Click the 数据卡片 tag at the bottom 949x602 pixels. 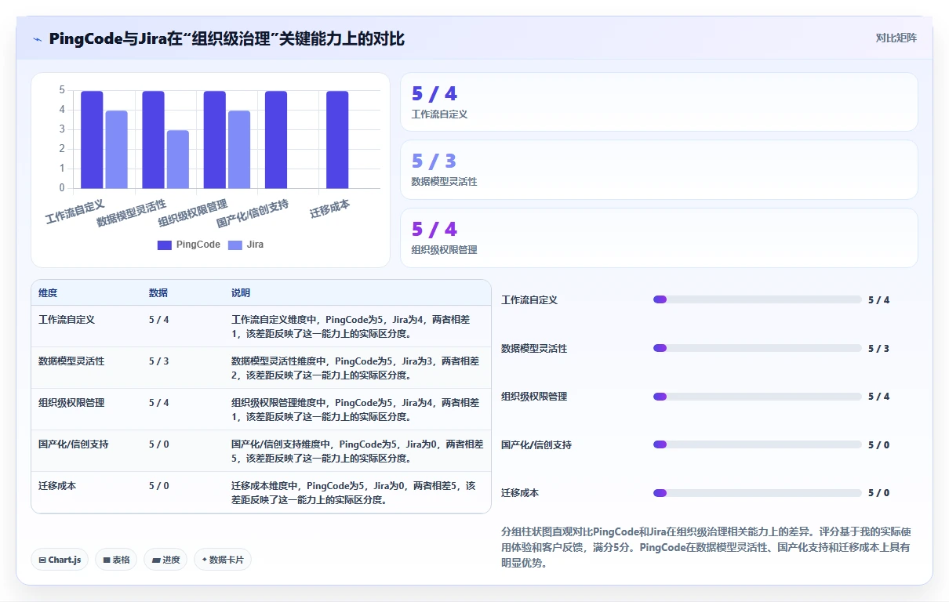tap(223, 560)
